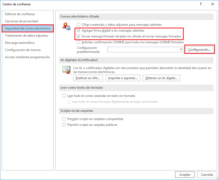The image size is (219, 180).
Task: Go to Tratamiento de datos adjuntos
Action: coord(27,36)
